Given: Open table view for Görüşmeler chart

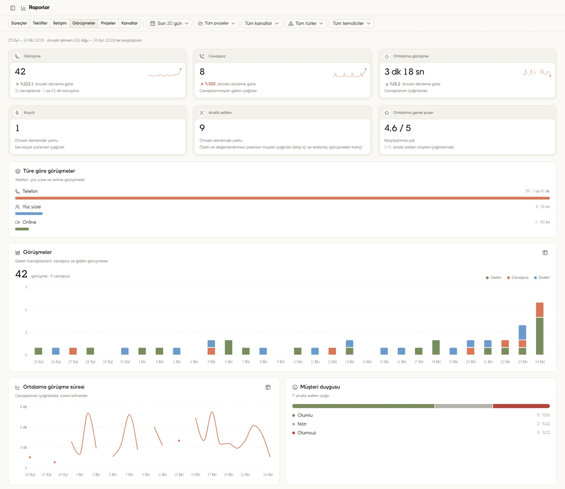Looking at the screenshot, I should point(545,252).
